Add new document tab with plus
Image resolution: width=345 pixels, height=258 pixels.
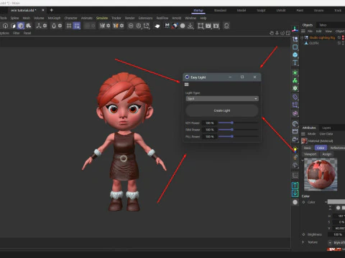(51, 10)
